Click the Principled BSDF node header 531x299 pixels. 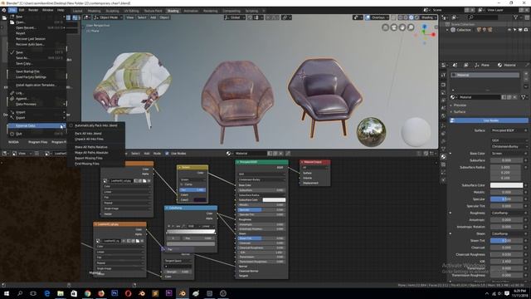coord(262,162)
